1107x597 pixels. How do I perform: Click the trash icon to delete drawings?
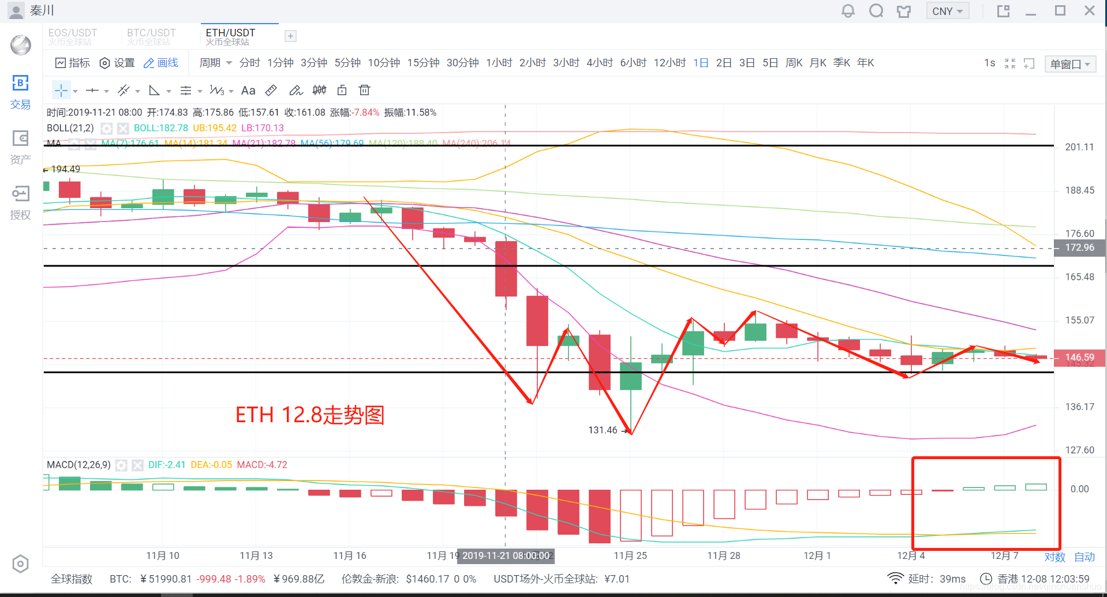click(x=364, y=90)
